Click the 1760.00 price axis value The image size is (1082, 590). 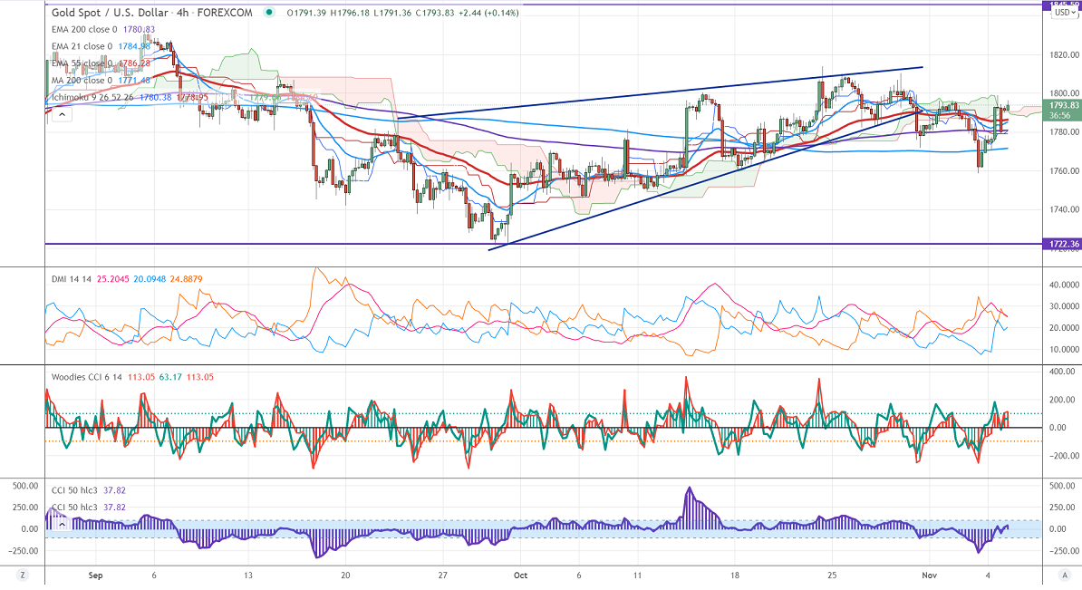coord(1065,170)
